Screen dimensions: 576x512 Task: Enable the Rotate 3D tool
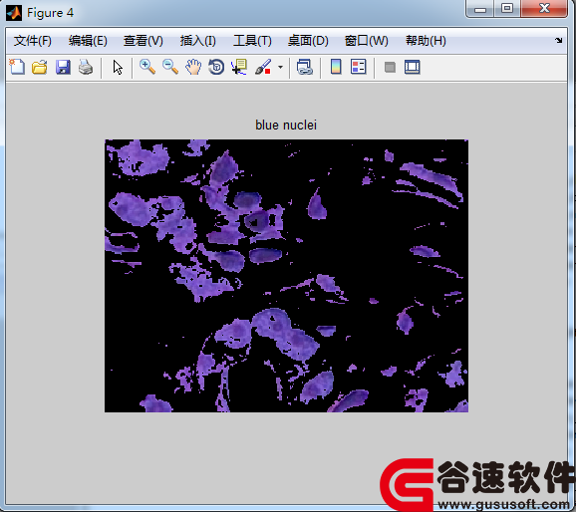point(216,67)
